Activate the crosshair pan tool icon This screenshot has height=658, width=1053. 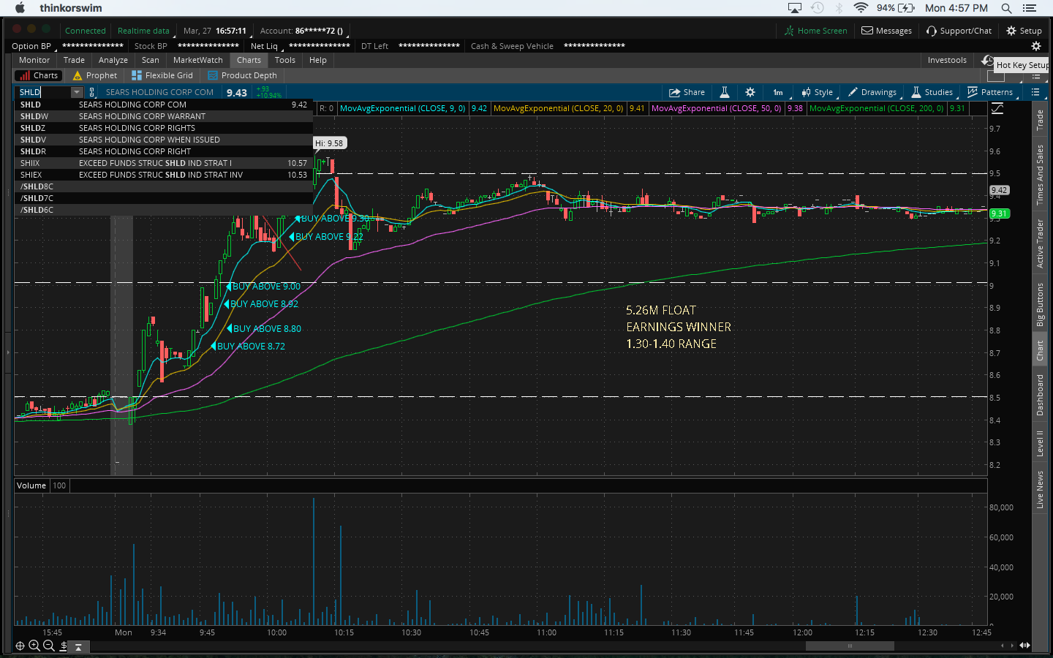[20, 646]
